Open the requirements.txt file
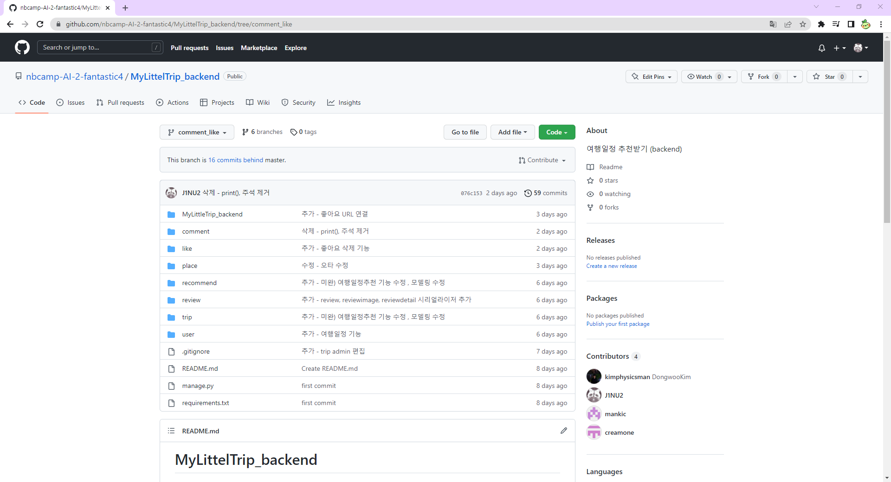The width and height of the screenshot is (891, 482). click(206, 403)
